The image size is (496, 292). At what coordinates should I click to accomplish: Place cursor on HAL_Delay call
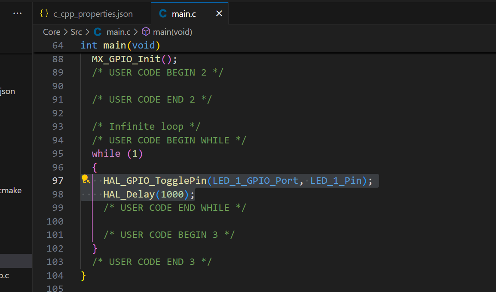point(129,195)
